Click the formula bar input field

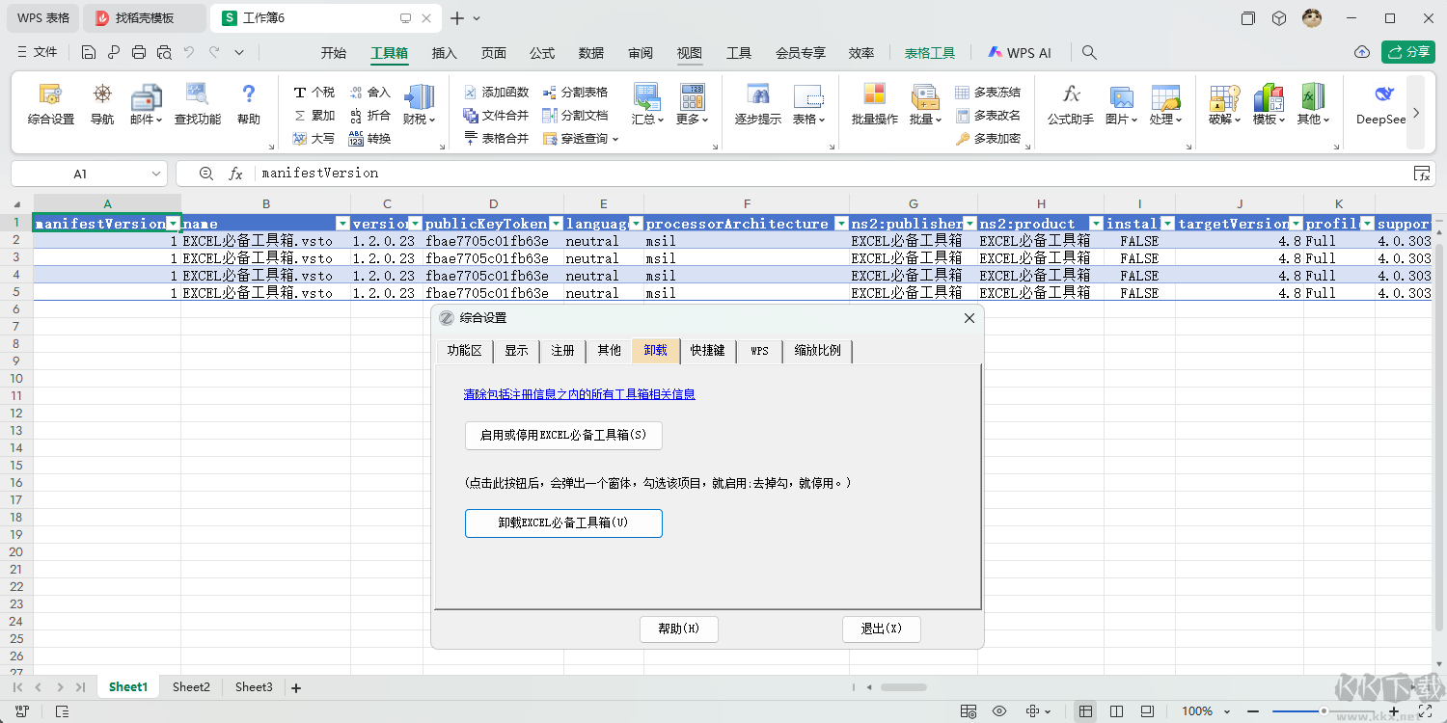coord(834,174)
